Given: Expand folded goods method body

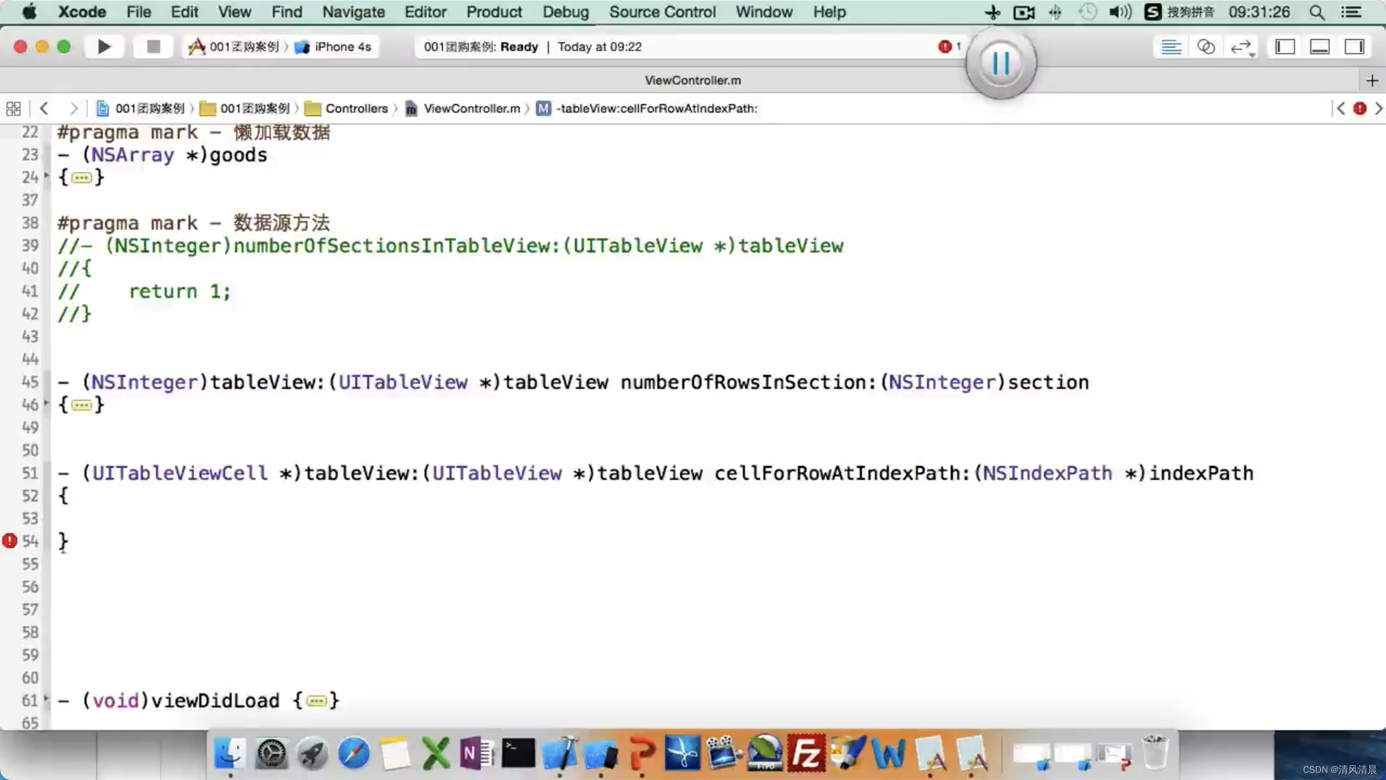Looking at the screenshot, I should [81, 178].
